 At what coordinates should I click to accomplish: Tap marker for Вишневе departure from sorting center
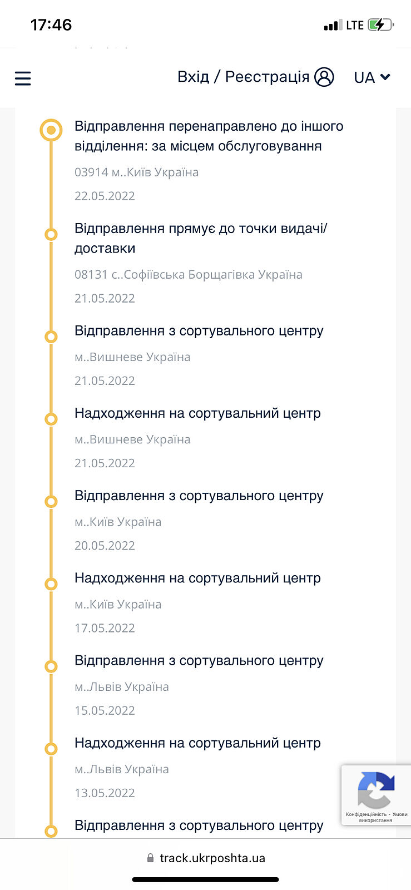[x=51, y=337]
